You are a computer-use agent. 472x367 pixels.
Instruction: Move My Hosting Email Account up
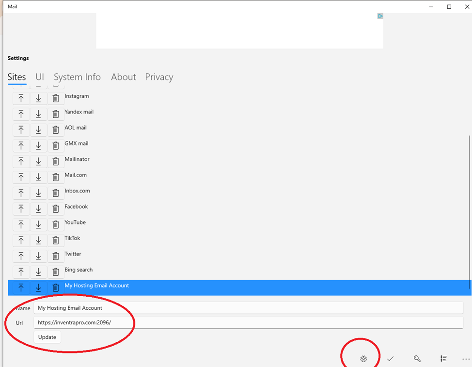pos(21,288)
